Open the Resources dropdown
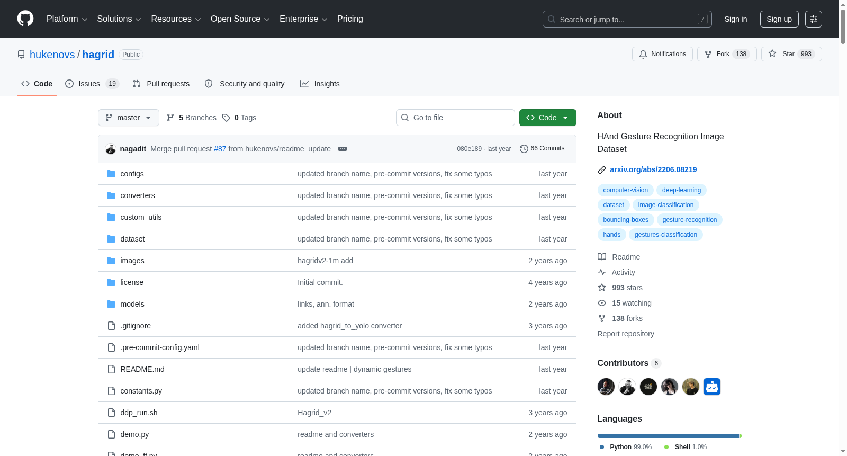The height and width of the screenshot is (456, 847). pyautogui.click(x=176, y=19)
